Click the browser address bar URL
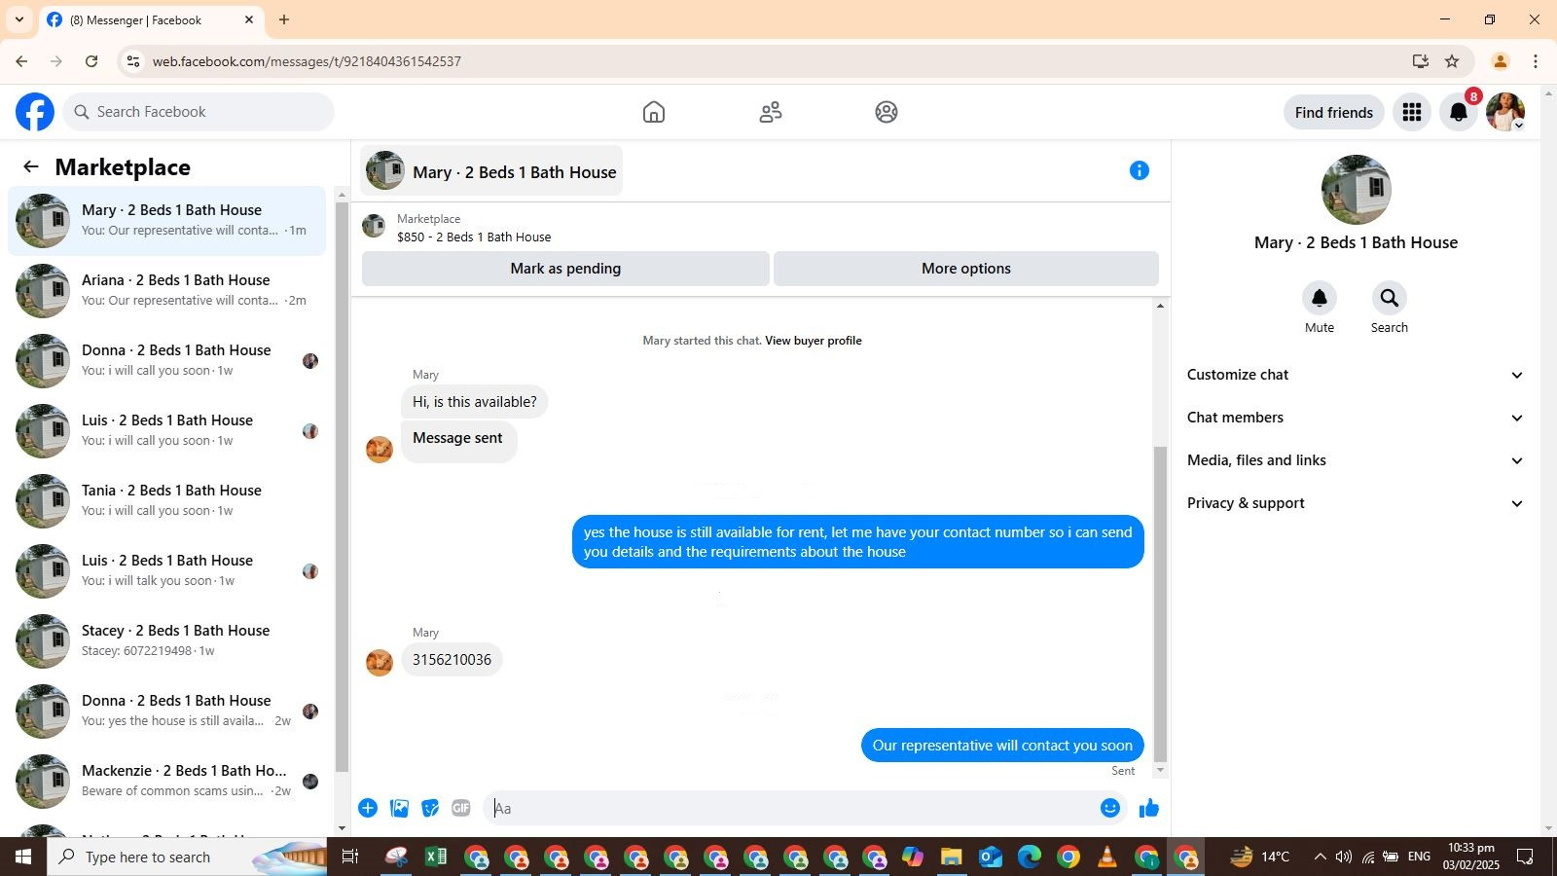 click(x=307, y=61)
